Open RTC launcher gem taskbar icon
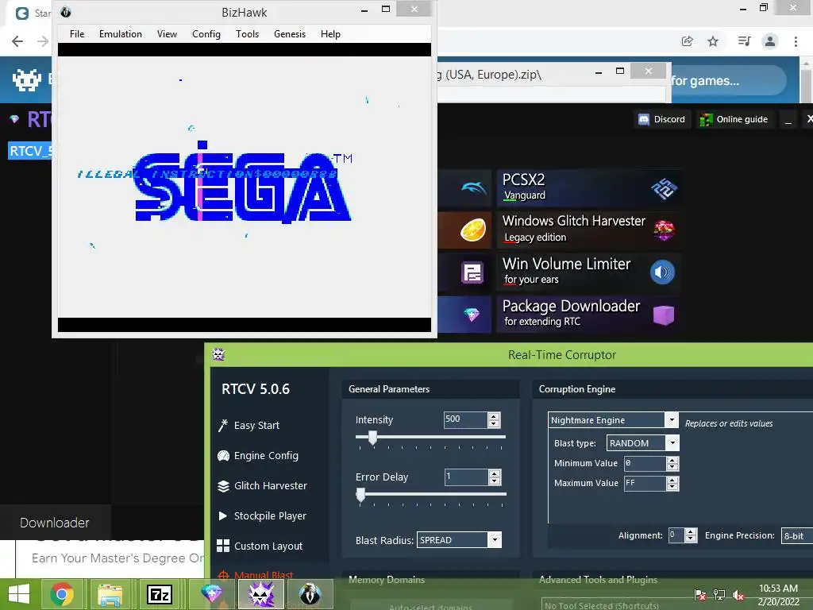This screenshot has width=813, height=610. (x=211, y=594)
